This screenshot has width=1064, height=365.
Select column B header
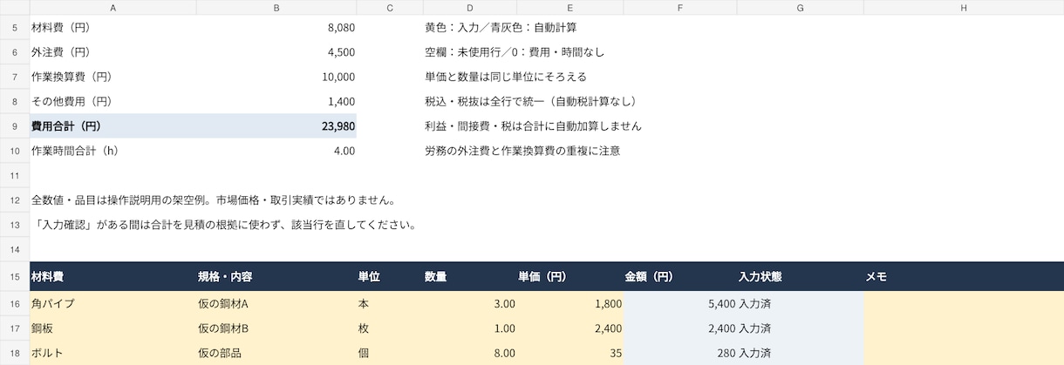click(276, 7)
